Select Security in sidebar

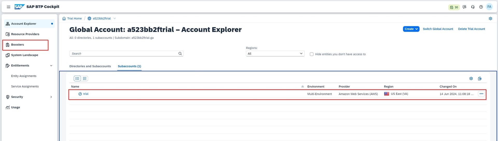(17, 97)
